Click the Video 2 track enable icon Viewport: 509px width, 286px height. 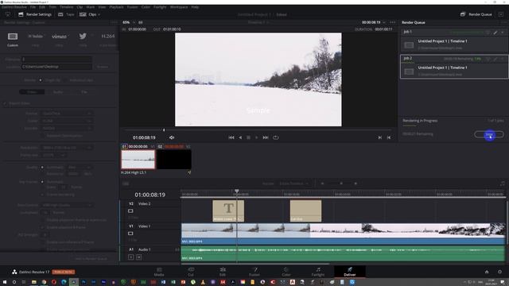tap(130, 211)
